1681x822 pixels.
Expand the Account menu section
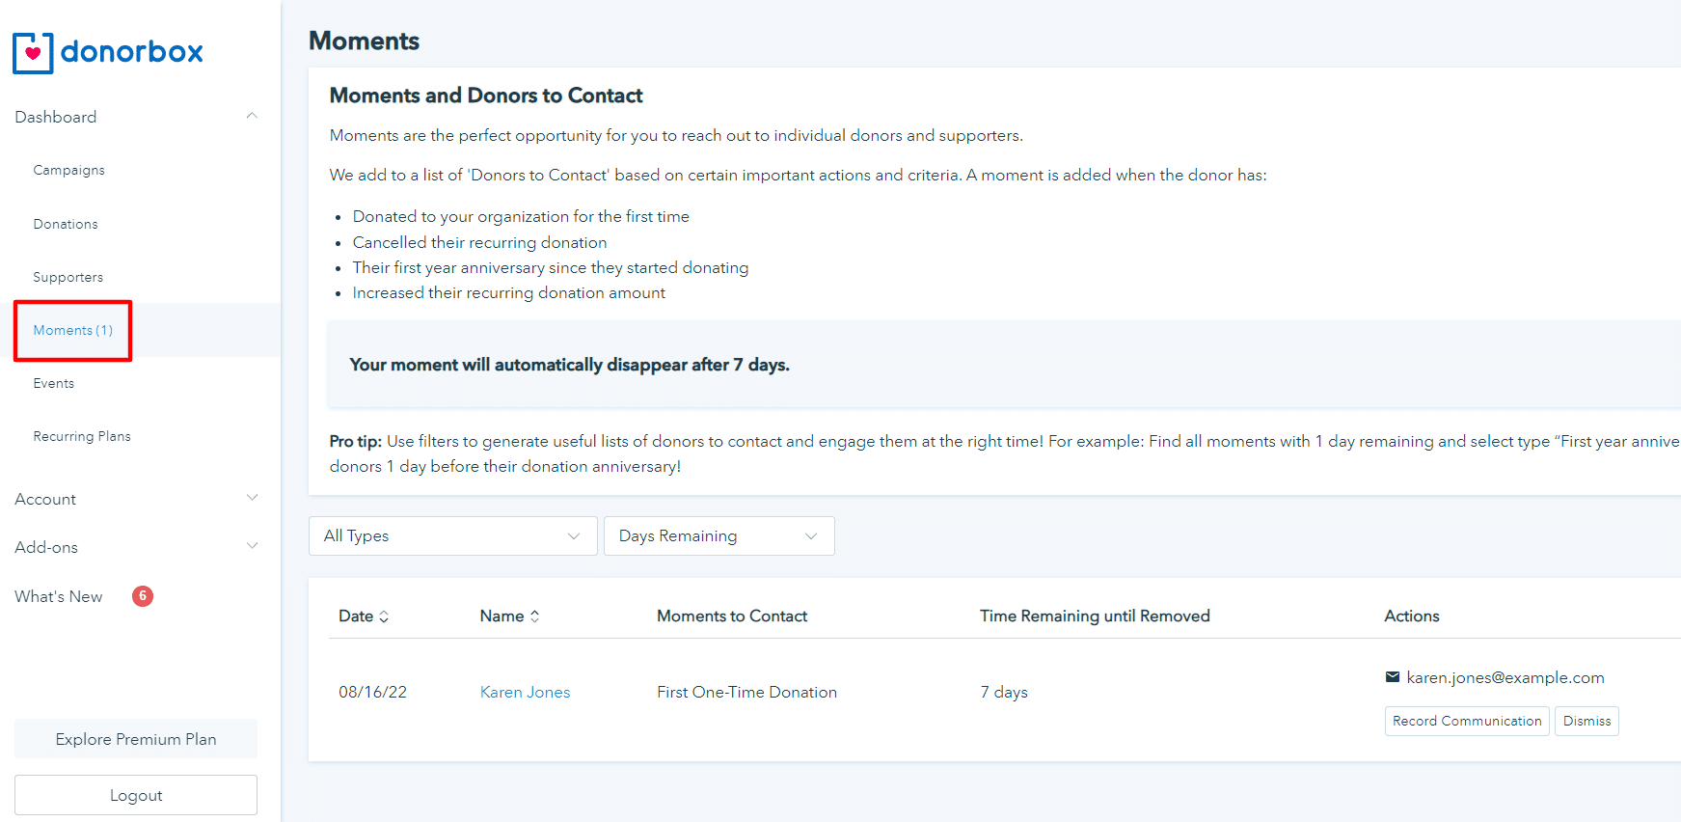(x=252, y=499)
